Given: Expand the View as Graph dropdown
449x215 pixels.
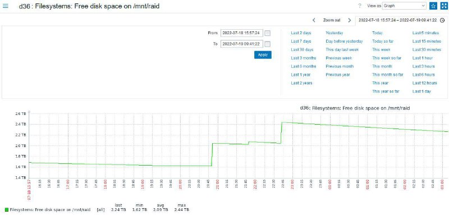Looking at the screenshot, I should [x=404, y=6].
